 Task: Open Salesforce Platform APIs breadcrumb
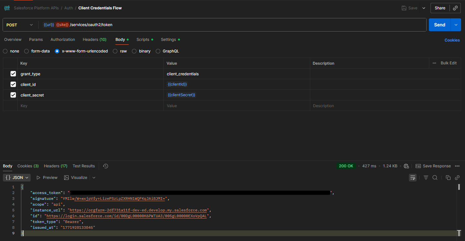[x=36, y=8]
